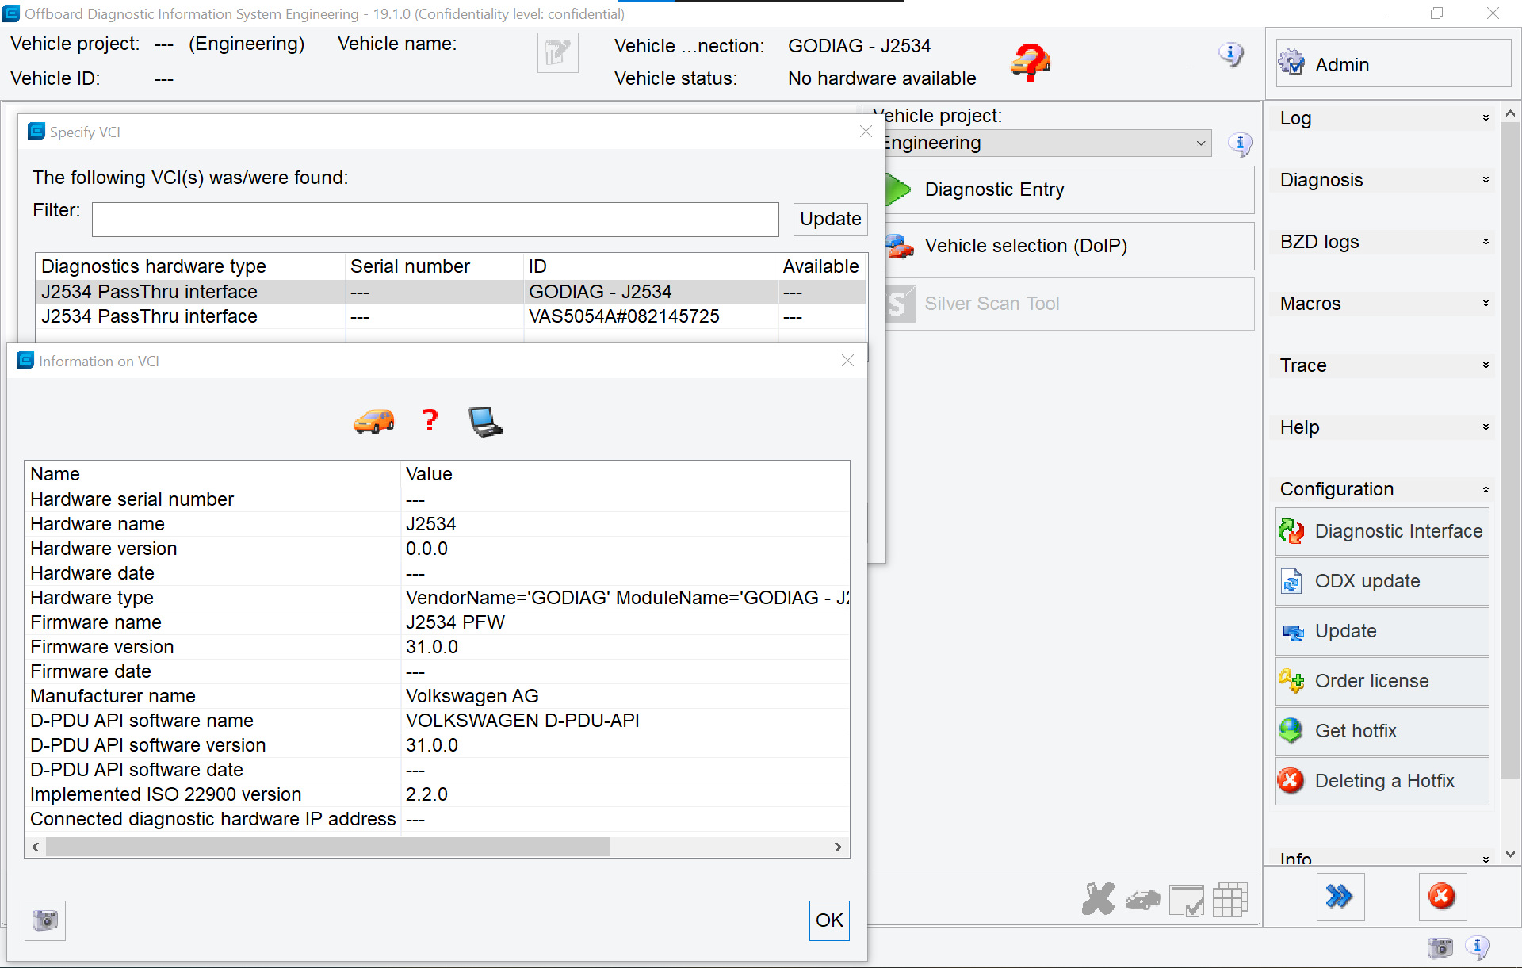The image size is (1522, 968).
Task: Click the grey grid table icon
Action: click(1230, 900)
